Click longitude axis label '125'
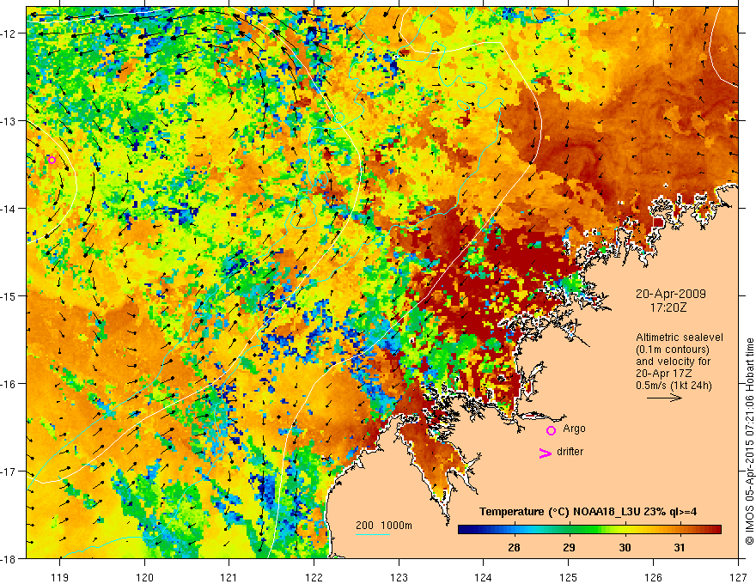The image size is (756, 584). [x=569, y=577]
